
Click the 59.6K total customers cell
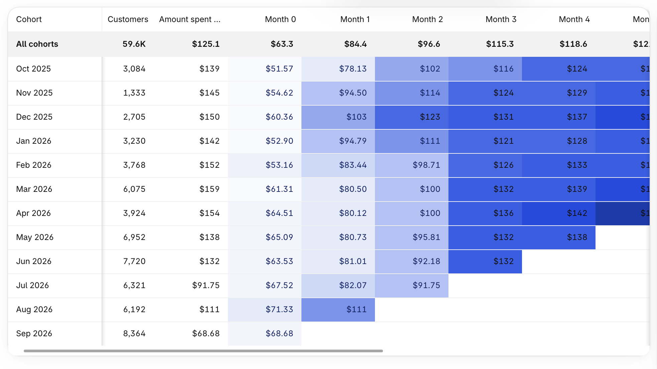(x=134, y=44)
